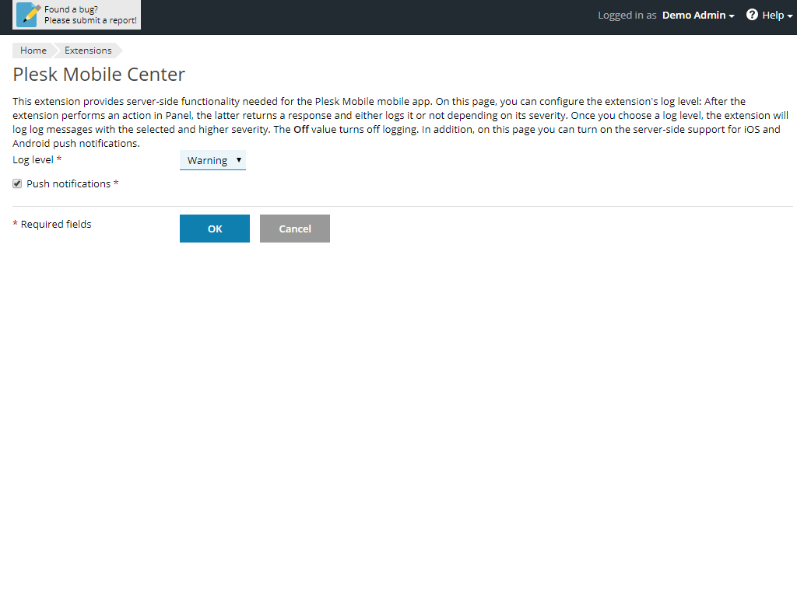The image size is (797, 597).
Task: Click the caret beside Demo Admin
Action: pos(732,16)
